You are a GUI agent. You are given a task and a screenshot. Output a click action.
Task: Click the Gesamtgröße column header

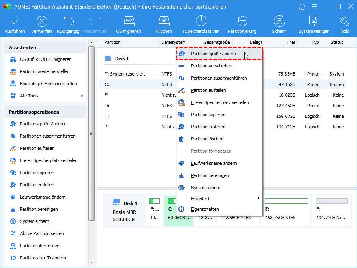point(217,42)
